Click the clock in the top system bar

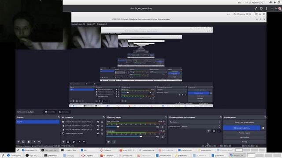[255, 3]
